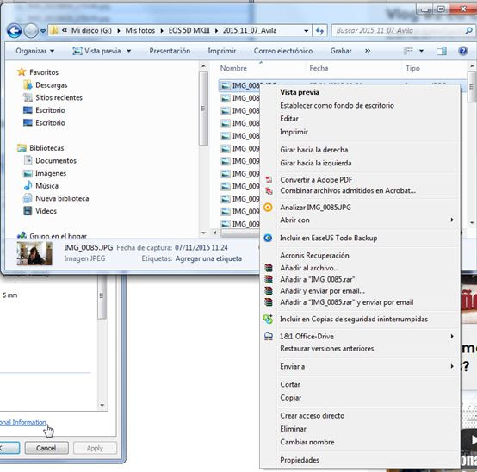
Task: Select Analizar IMG_0085.JPG entry
Action: (x=315, y=208)
